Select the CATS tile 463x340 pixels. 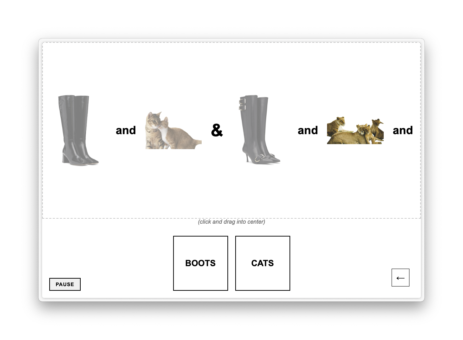pyautogui.click(x=262, y=263)
